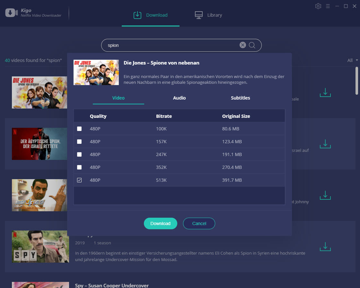The height and width of the screenshot is (288, 360).
Task: Click the results list vertical scrollbar
Action: coord(357,81)
